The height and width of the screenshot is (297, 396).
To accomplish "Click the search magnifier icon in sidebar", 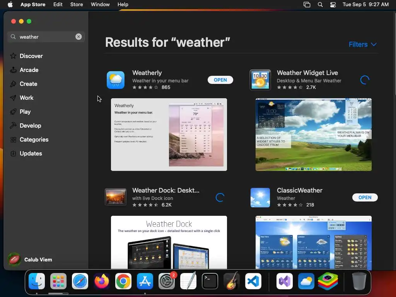I will point(13,37).
